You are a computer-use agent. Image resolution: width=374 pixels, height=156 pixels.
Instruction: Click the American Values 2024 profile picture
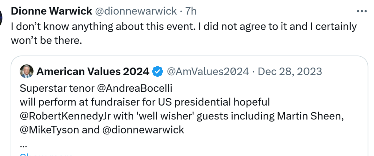pyautogui.click(x=26, y=71)
